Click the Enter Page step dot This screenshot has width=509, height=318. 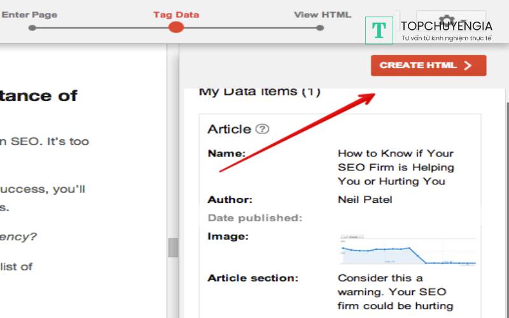(x=32, y=27)
